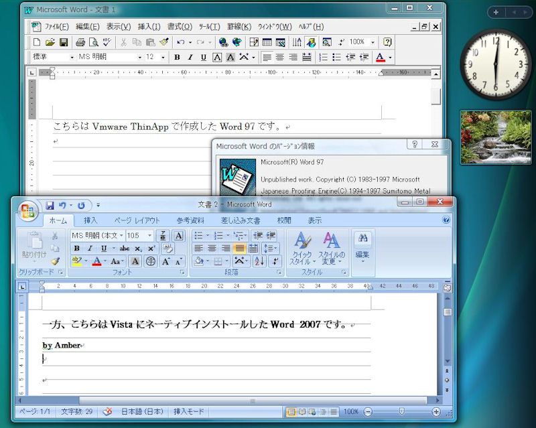Click the Insert Hyperlink globe icon in Word 97

[223, 42]
